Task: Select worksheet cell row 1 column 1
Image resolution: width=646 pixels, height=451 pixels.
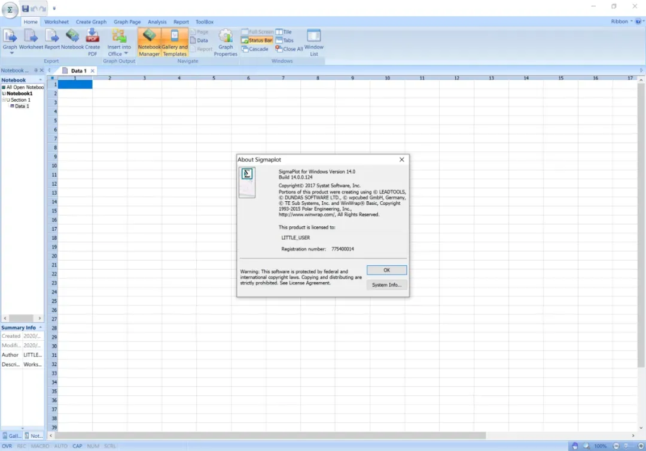Action: click(x=75, y=84)
